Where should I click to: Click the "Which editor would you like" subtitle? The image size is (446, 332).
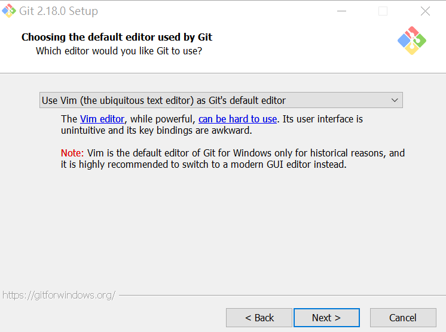tap(119, 51)
